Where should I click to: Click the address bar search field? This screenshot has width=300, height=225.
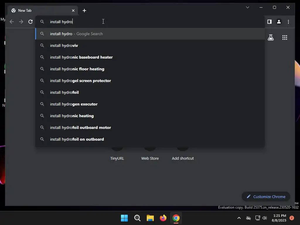(149, 22)
